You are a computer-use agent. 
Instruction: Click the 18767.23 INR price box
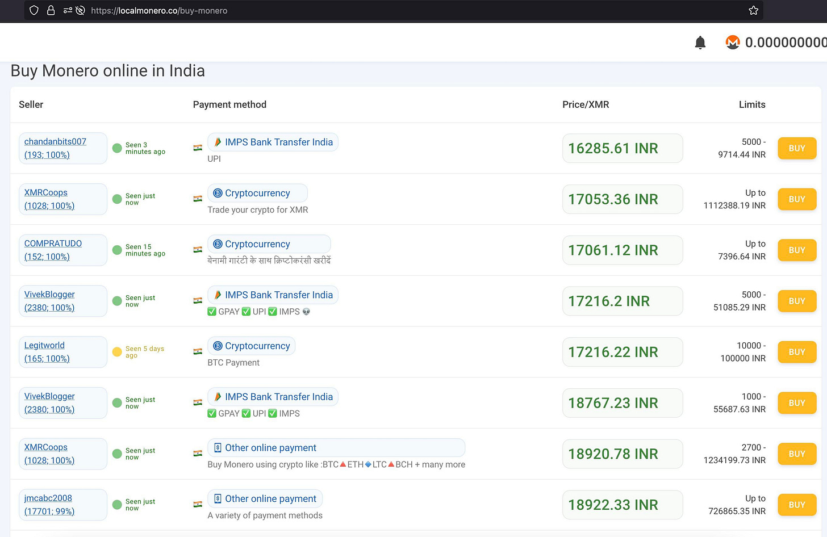[x=623, y=403]
